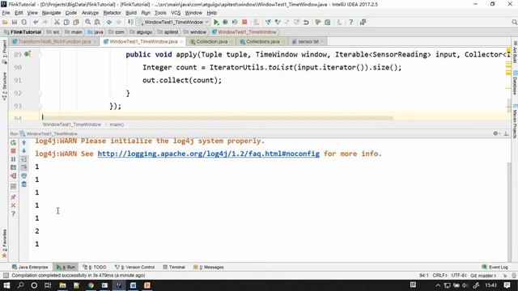
Task: Click the Exit icon in Run panel
Action: click(x=13, y=176)
